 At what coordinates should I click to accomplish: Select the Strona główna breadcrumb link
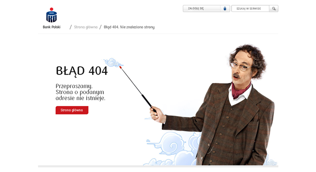86,27
